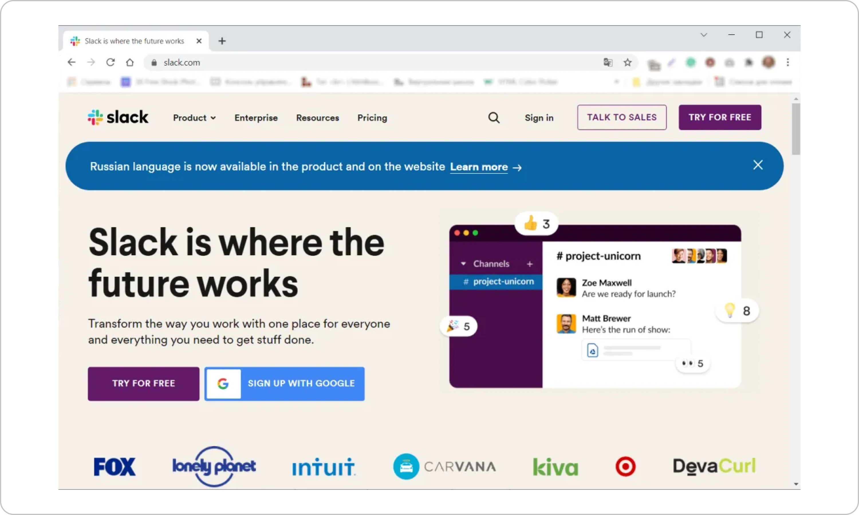Screen dimensions: 859x515
Task: Open a new tab with the plus button
Action: pyautogui.click(x=222, y=41)
